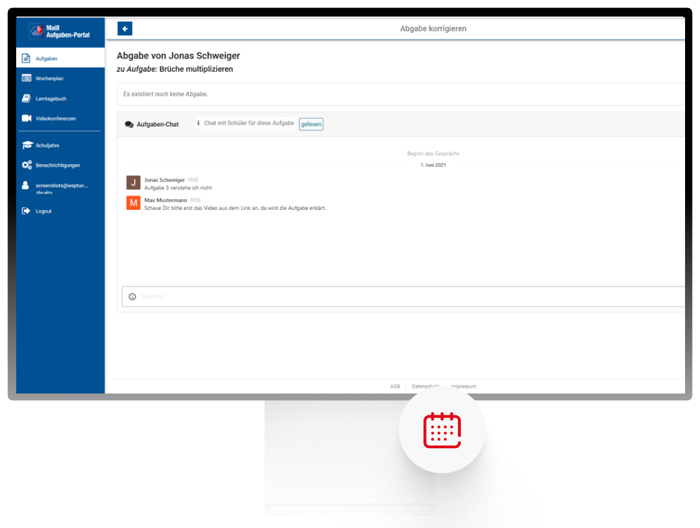Mark chat as gelesen
Screen dimensions: 700x528
311,124
